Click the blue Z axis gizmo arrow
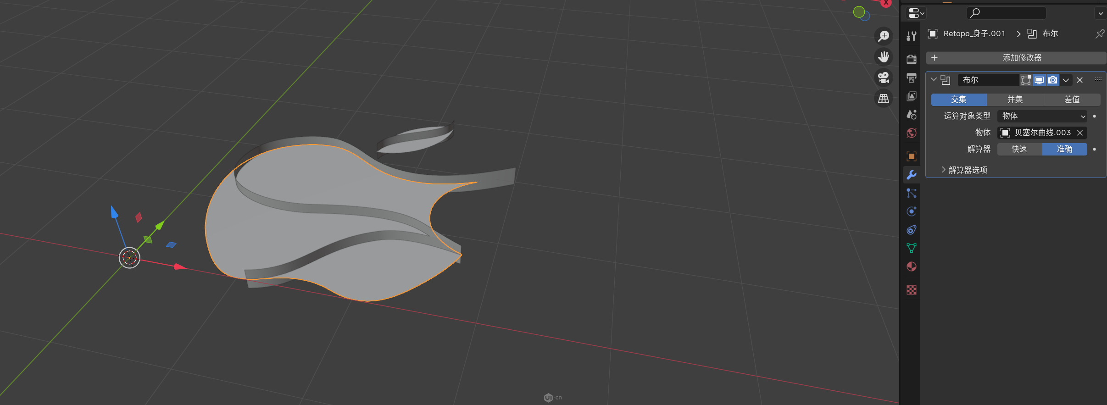This screenshot has width=1107, height=405. [114, 212]
